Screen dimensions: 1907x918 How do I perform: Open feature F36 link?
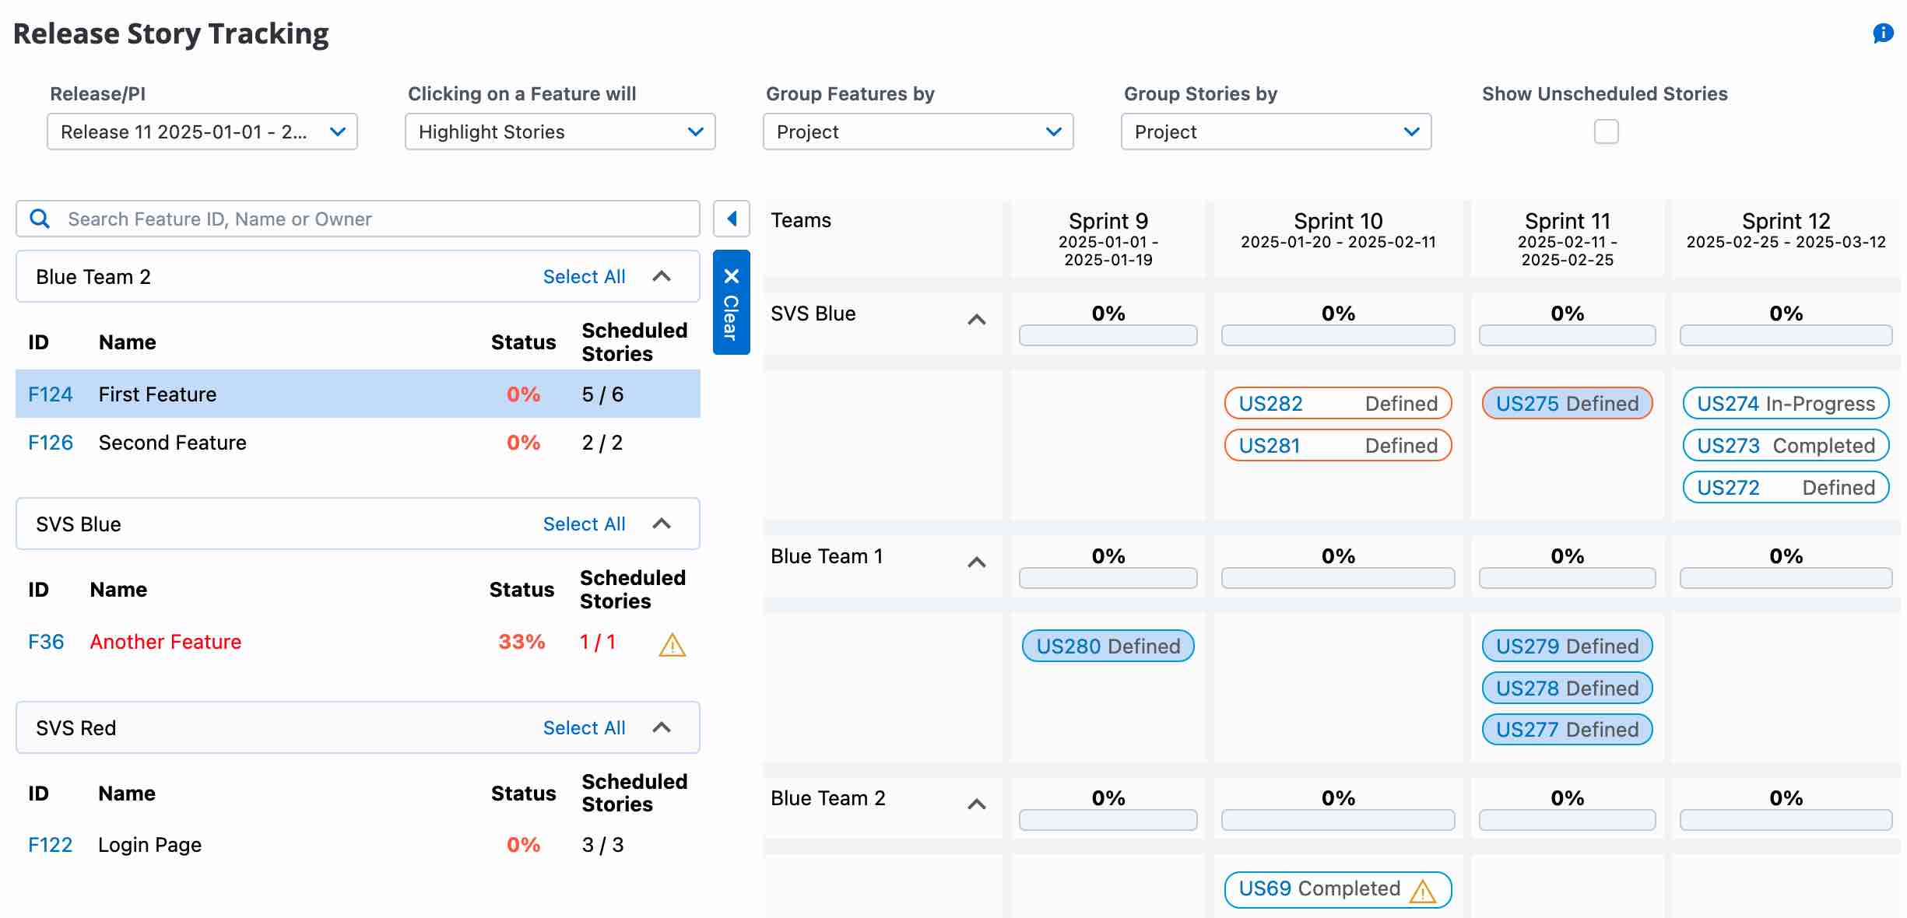[x=46, y=642]
